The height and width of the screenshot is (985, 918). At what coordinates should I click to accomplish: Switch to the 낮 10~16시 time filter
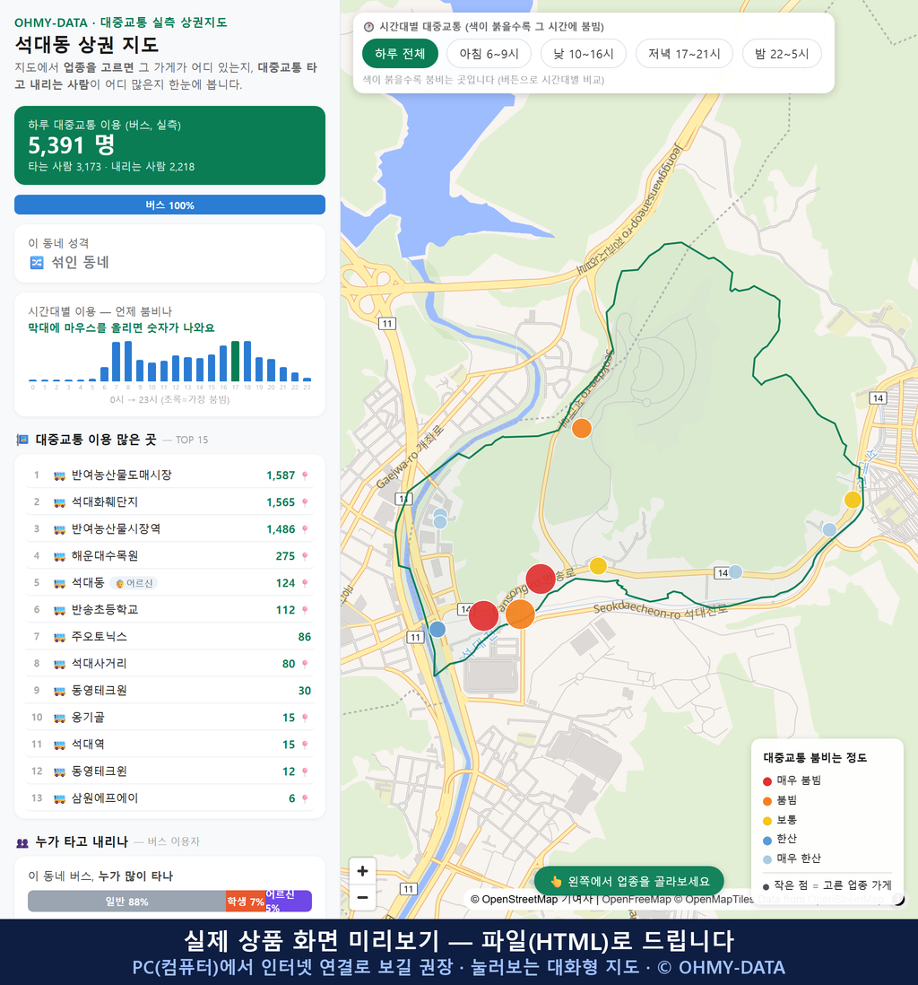pos(584,54)
